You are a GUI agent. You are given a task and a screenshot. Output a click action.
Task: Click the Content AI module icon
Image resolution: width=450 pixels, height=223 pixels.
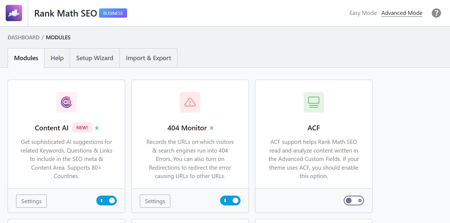[66, 102]
